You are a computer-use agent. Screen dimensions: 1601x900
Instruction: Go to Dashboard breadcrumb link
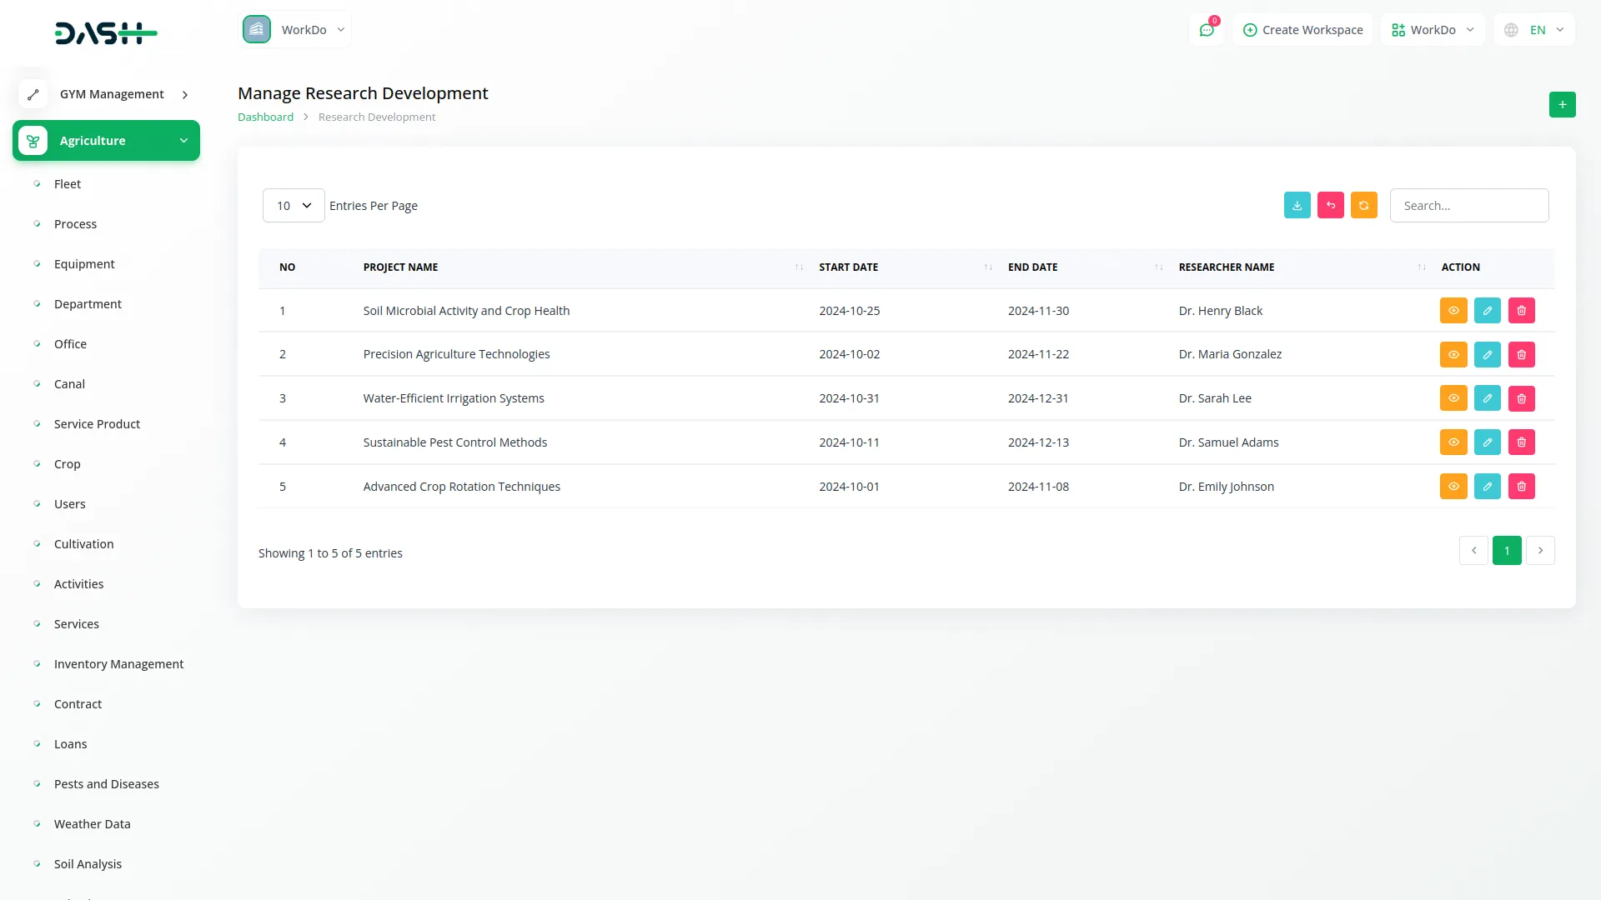click(265, 117)
